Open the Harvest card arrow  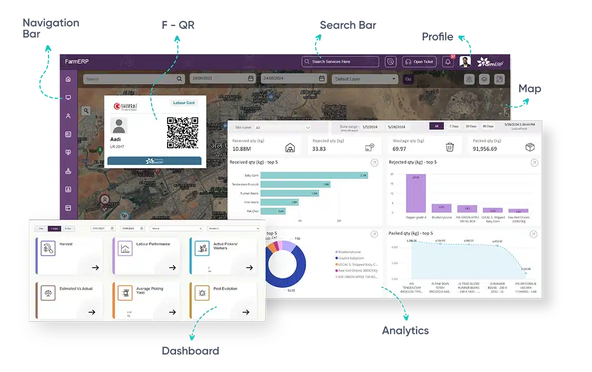coord(96,268)
